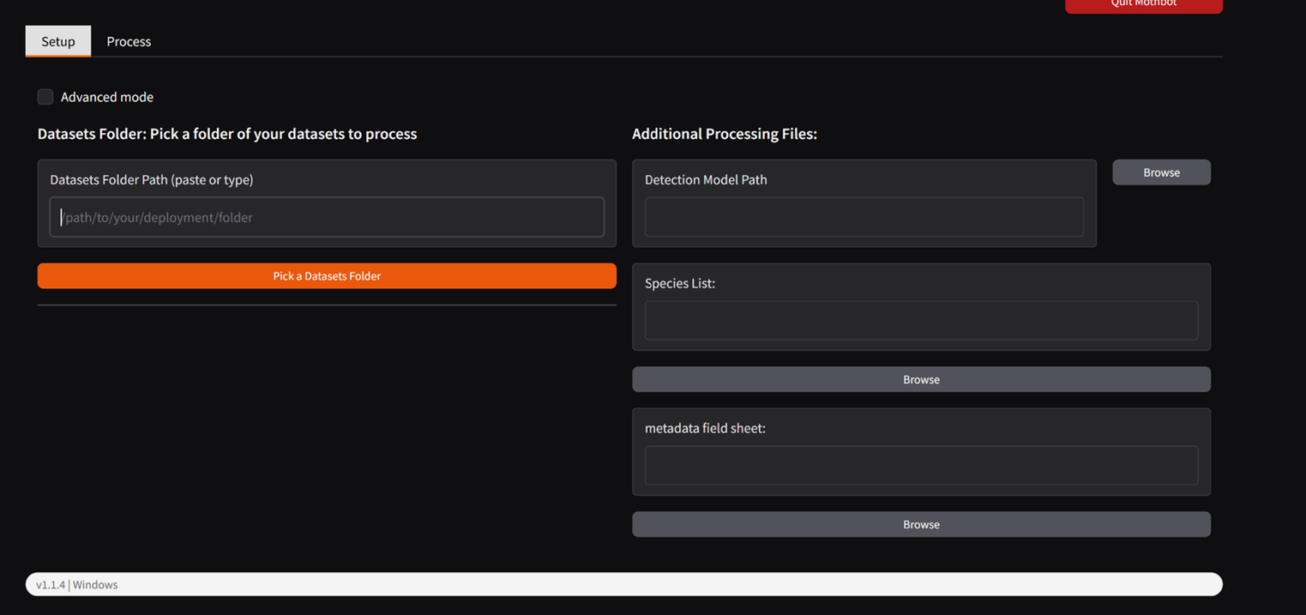Click the v1.1.4 | Windows version bar
Screen dimensions: 1306x615
coord(624,584)
